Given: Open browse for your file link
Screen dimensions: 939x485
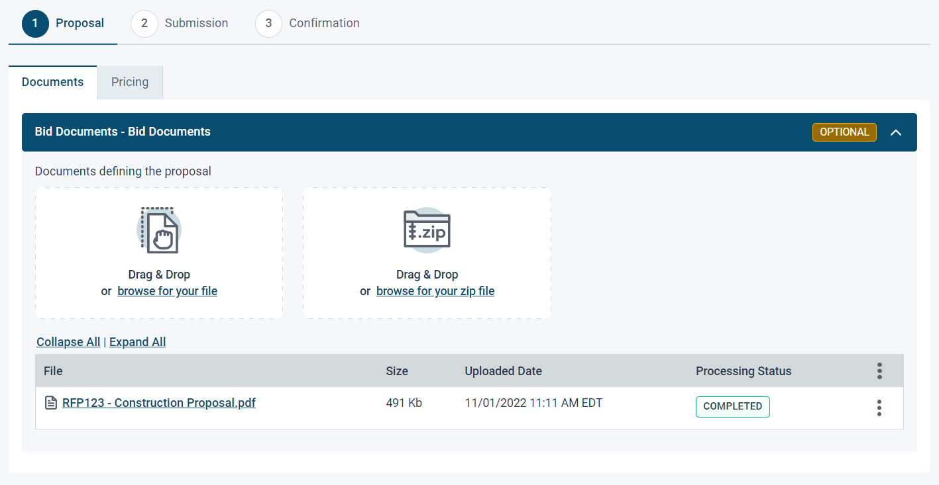Looking at the screenshot, I should [167, 290].
